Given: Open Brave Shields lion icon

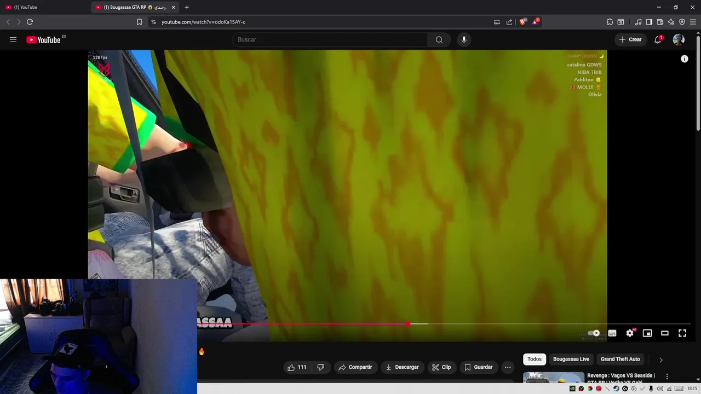Looking at the screenshot, I should (x=522, y=22).
